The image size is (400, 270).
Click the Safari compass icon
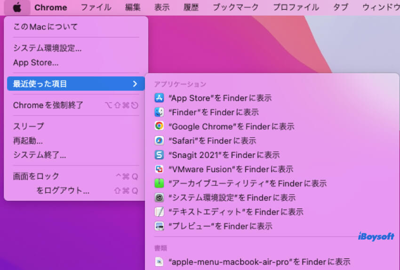159,141
